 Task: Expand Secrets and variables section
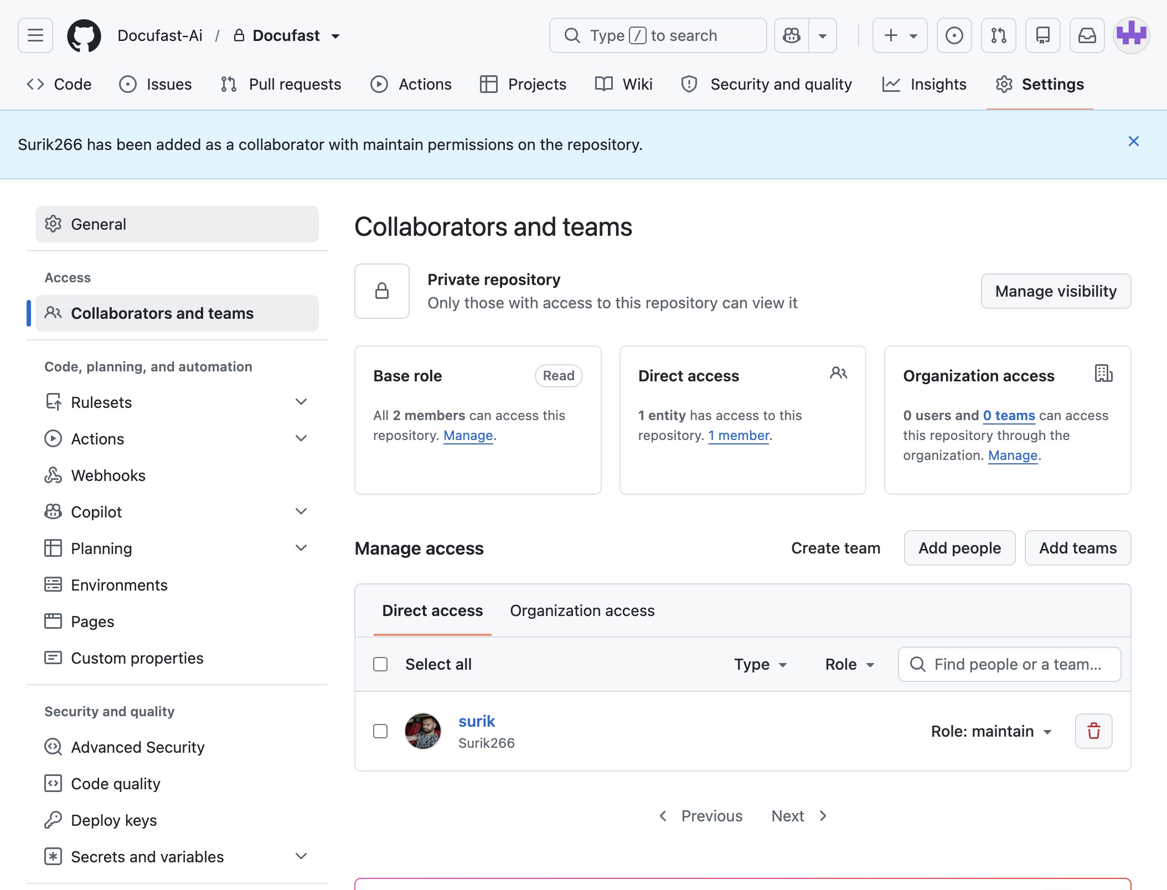[301, 856]
